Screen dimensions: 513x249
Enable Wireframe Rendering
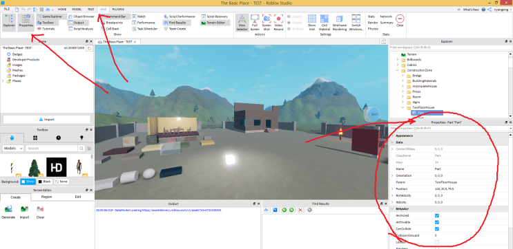point(340,23)
